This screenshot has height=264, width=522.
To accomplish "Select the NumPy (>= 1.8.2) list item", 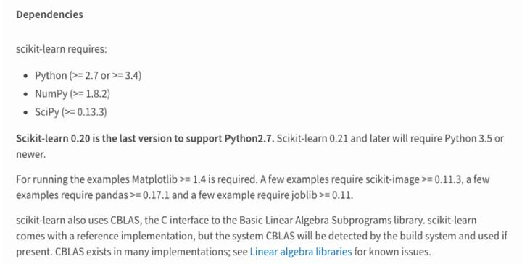I will coord(72,94).
